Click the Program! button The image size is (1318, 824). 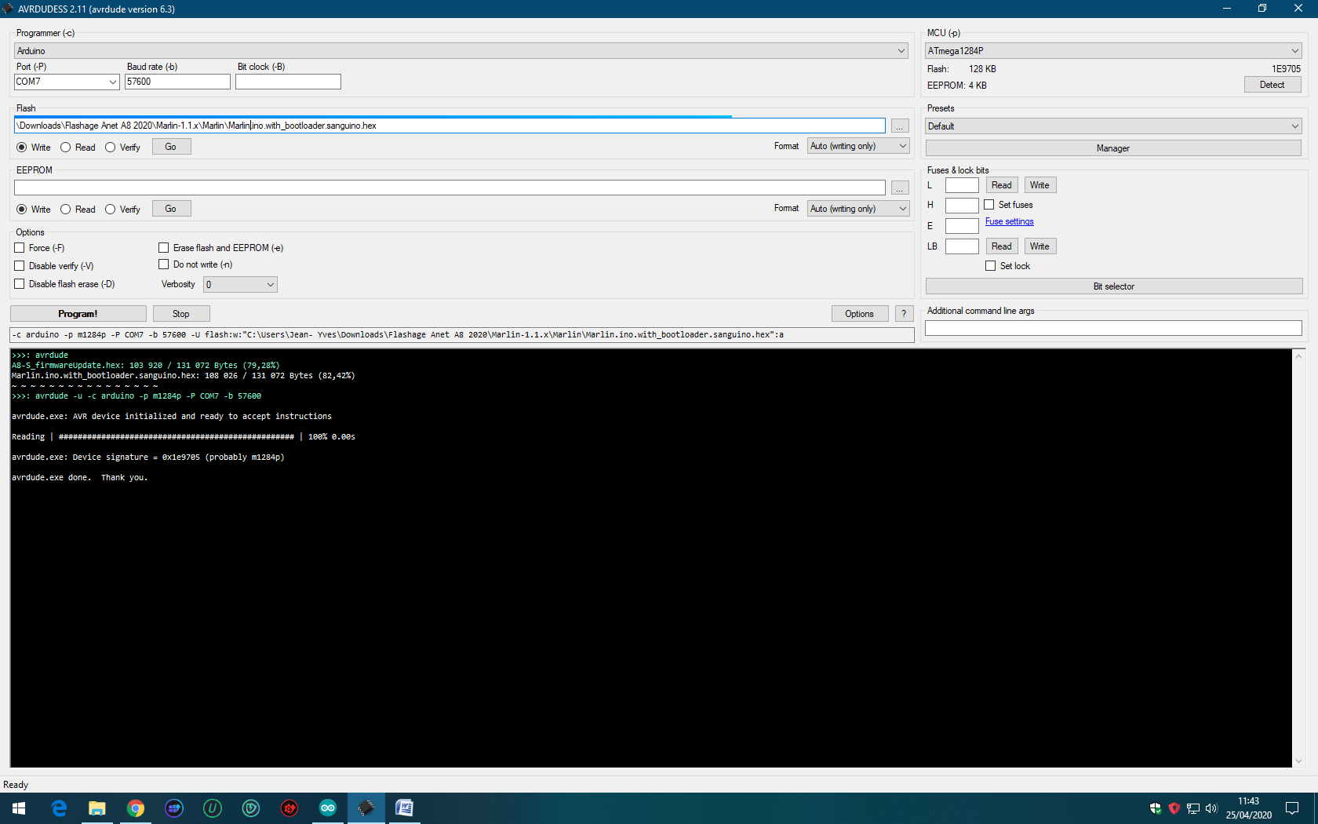point(78,314)
